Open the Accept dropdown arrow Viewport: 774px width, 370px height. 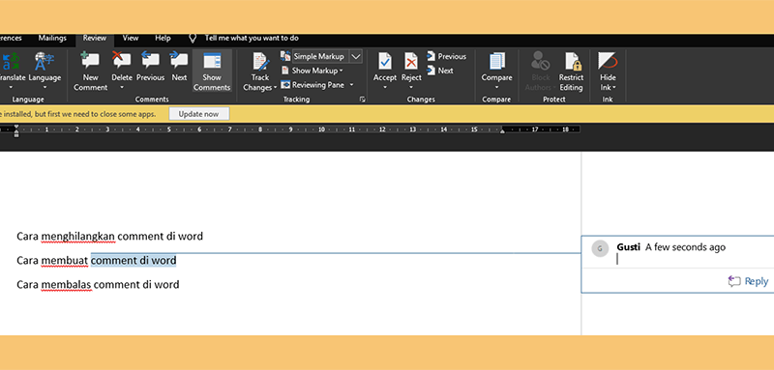(x=385, y=88)
